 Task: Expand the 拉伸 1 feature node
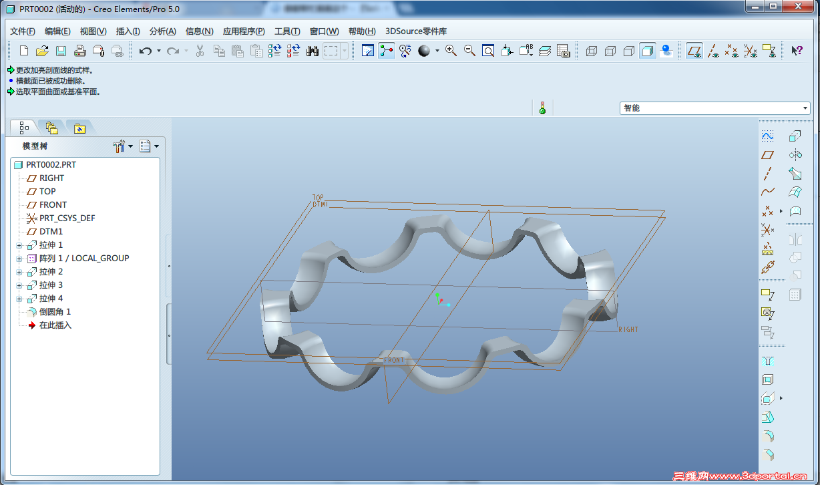[x=19, y=245]
